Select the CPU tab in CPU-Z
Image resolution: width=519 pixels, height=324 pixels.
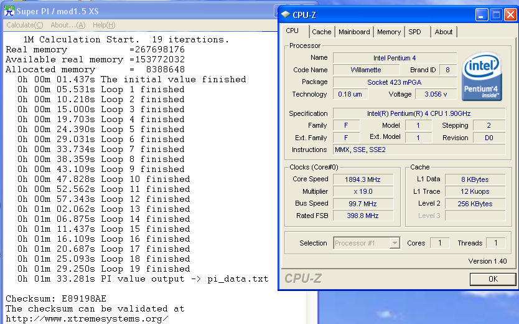292,31
